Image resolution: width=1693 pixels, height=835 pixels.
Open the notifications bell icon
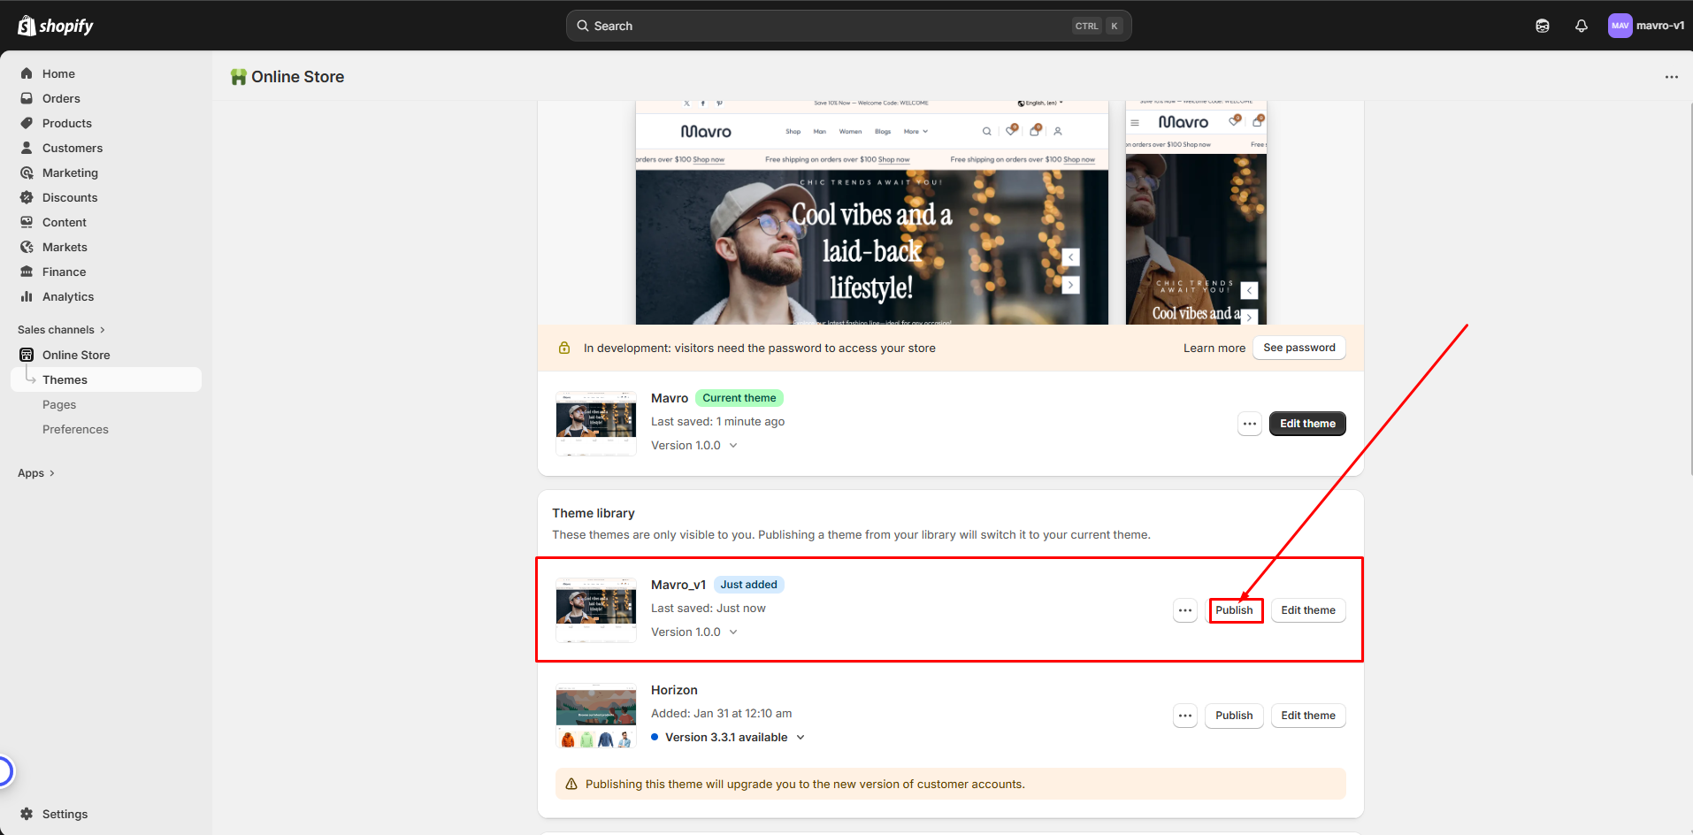point(1581,26)
